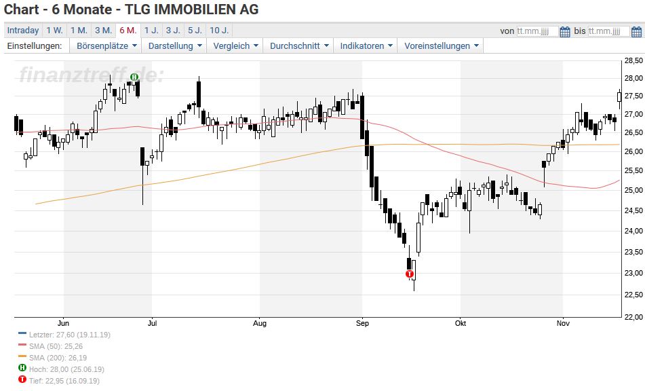
Task: Click red T icon in the legend
Action: point(22,379)
